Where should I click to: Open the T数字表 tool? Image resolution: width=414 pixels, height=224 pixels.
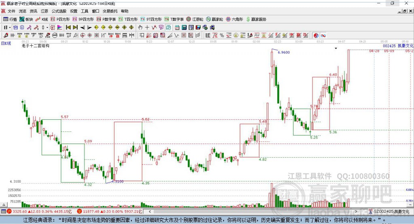pyautogui.click(x=174, y=19)
